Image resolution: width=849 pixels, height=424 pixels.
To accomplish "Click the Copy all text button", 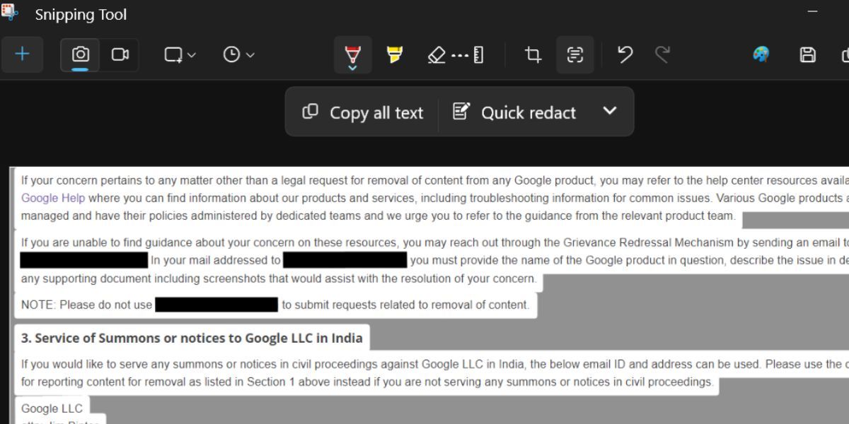I will (x=361, y=112).
